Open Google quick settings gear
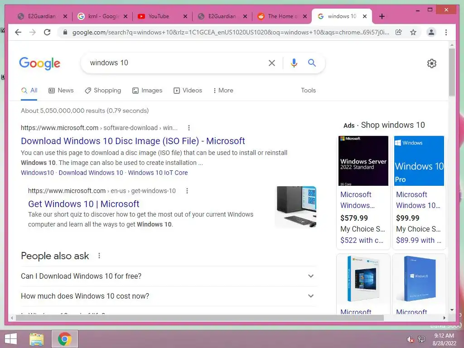 pyautogui.click(x=432, y=63)
